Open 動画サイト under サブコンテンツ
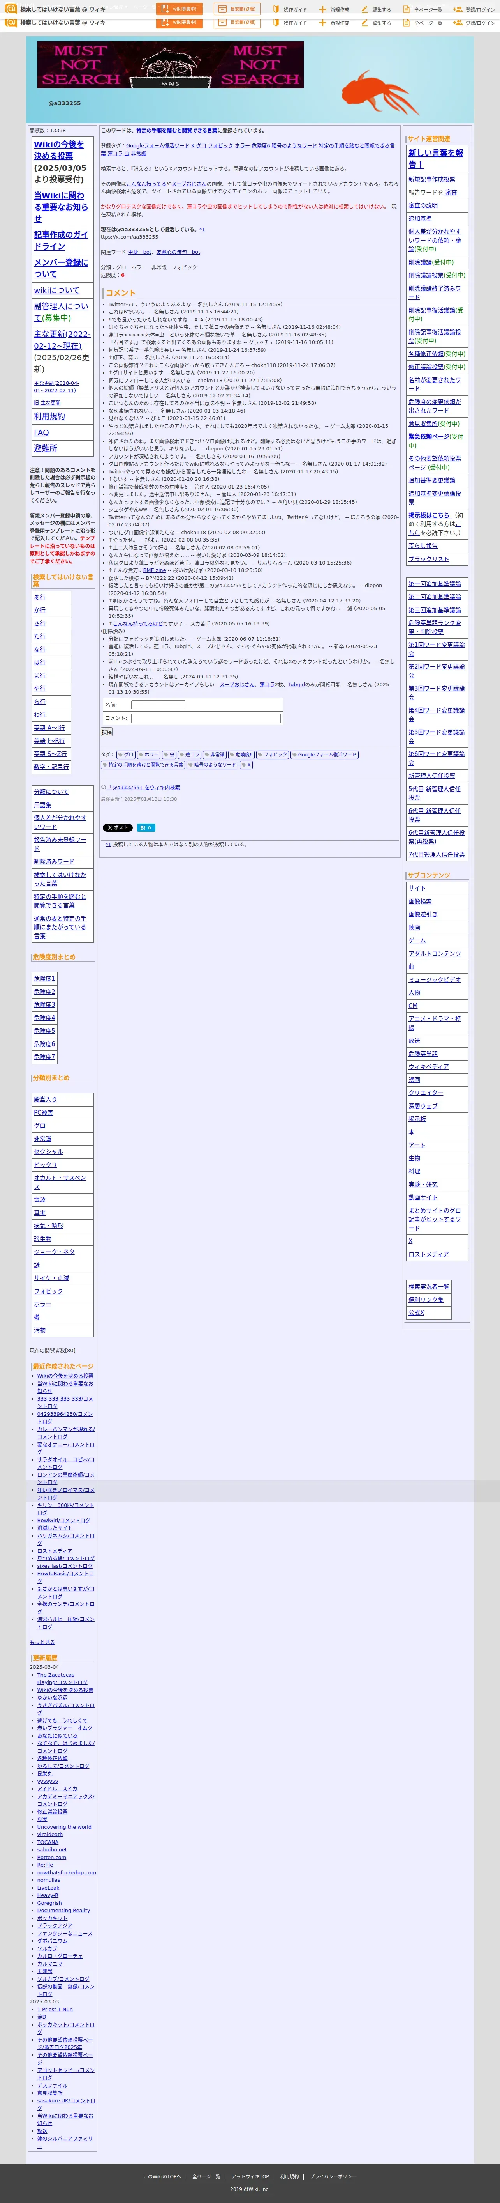This screenshot has width=500, height=2203. pos(423,1198)
